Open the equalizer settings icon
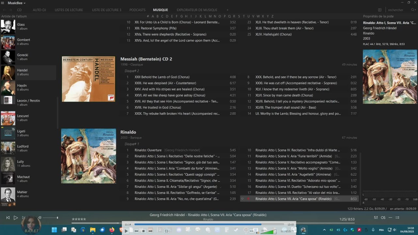 (376, 218)
